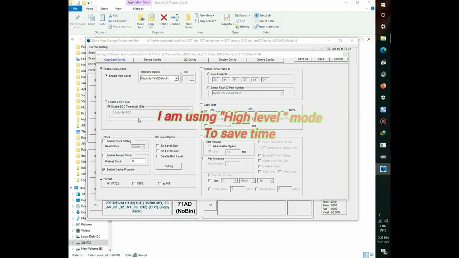Open the Bin dropdown showing 1

click(188, 78)
